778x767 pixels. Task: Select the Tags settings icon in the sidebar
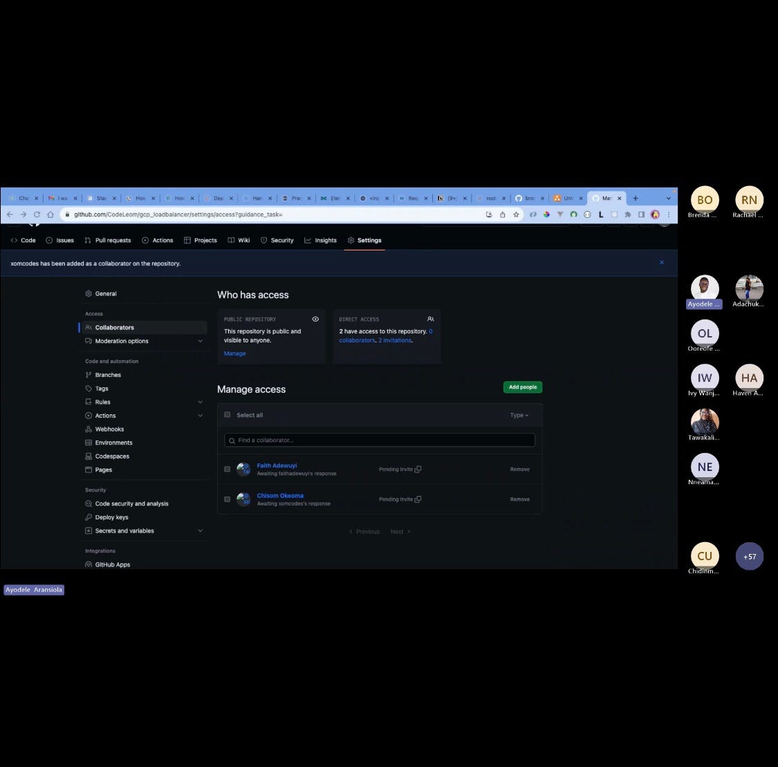89,388
